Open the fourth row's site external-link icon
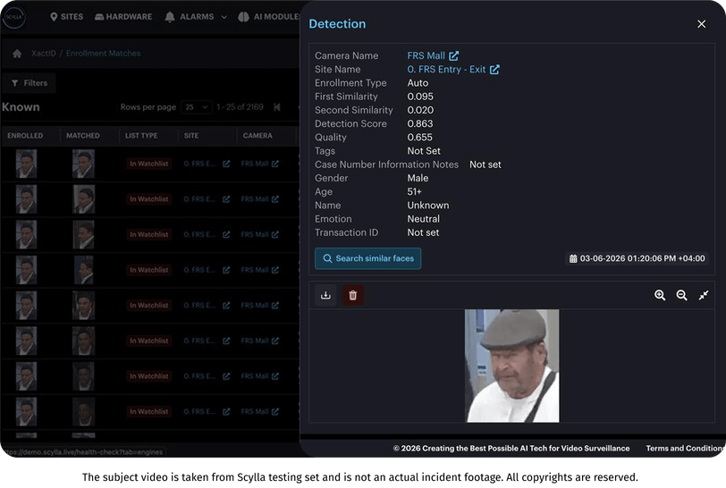 tap(226, 270)
